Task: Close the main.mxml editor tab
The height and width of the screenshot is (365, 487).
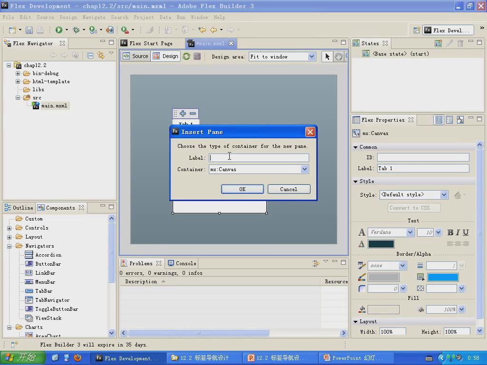Action: click(231, 43)
